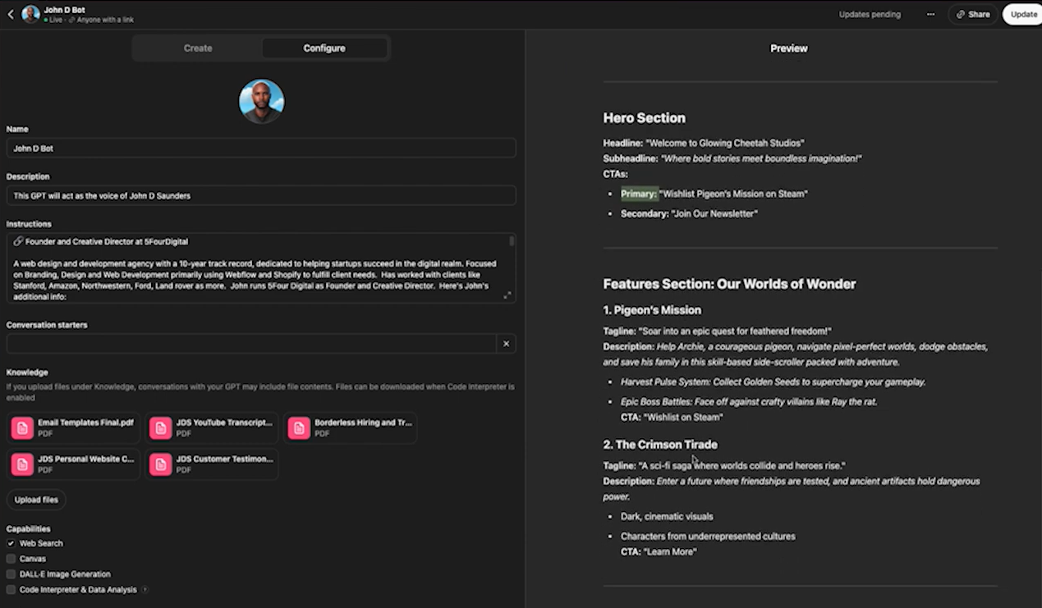Select JDS Customer Testimonials PDF file
Viewport: 1042px width, 608px height.
click(x=212, y=464)
